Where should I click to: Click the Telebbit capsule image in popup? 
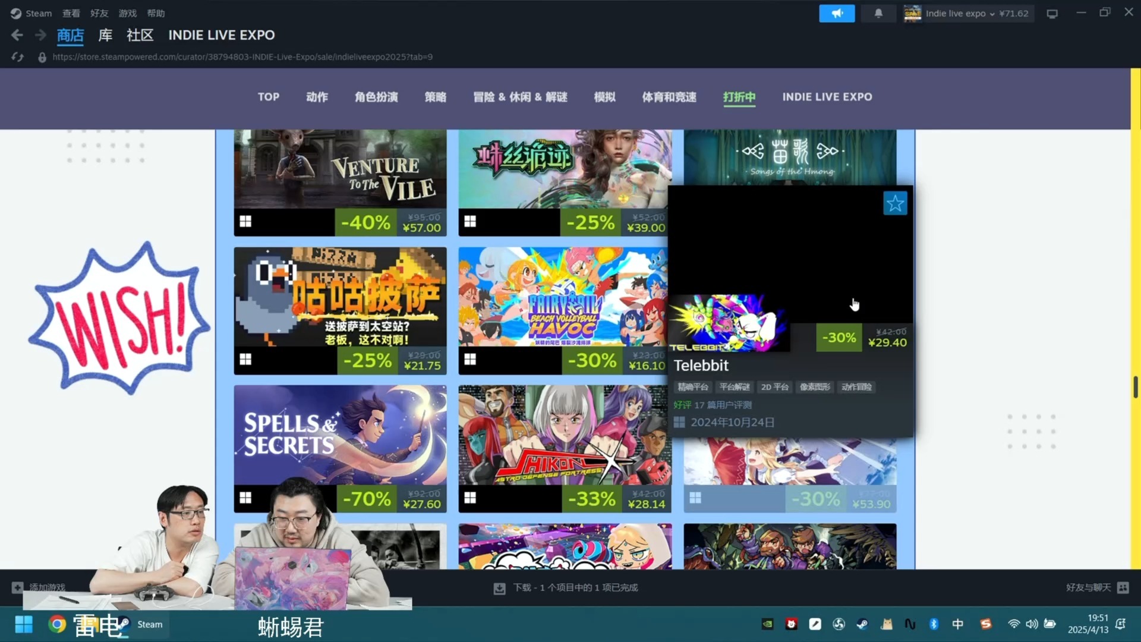[x=729, y=323]
